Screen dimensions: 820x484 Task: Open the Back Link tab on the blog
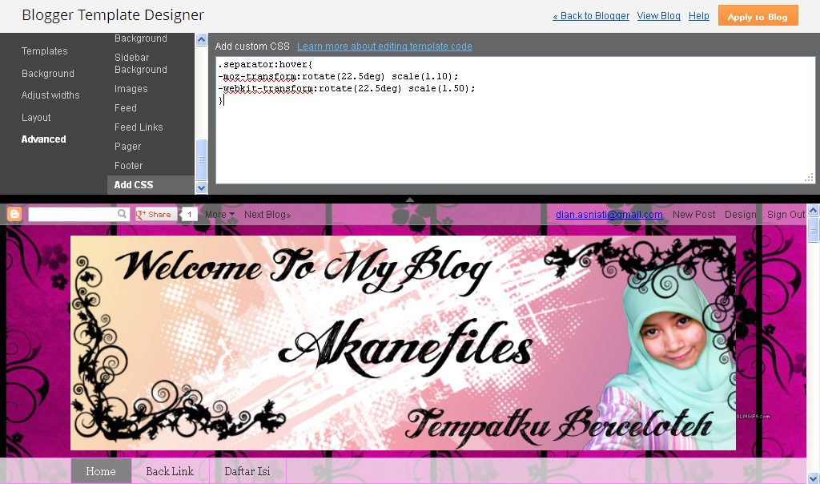(170, 471)
